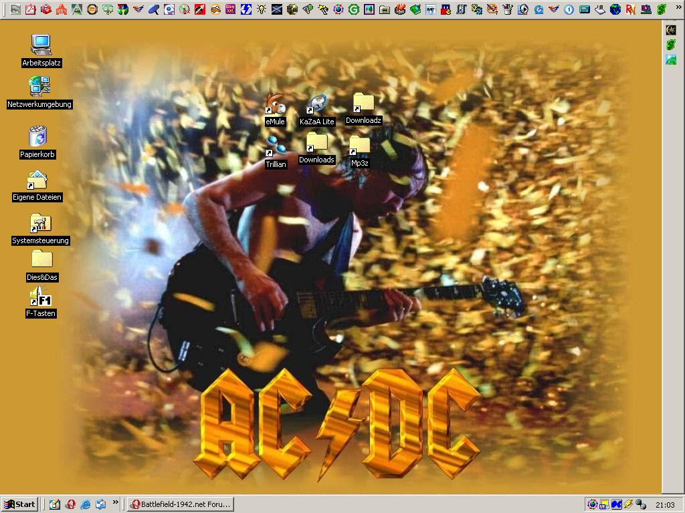Click the Adobe Acrobat icon in top toolbar
Screen dimensions: 685x513
[x=31, y=9]
